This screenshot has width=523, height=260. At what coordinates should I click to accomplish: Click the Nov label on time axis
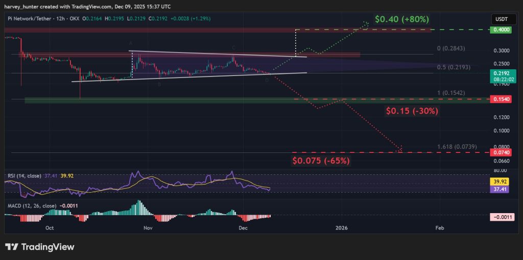tap(148, 229)
